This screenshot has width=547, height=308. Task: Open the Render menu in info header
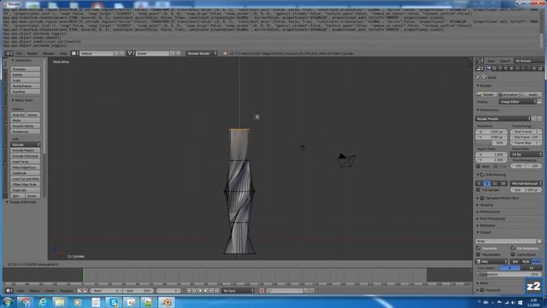32,53
